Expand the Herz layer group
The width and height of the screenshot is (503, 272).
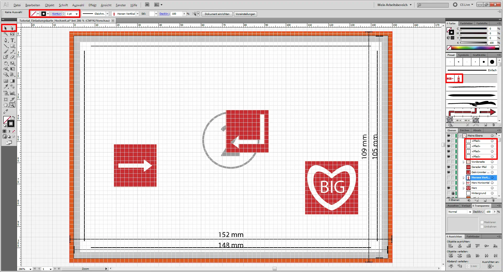coord(463,188)
